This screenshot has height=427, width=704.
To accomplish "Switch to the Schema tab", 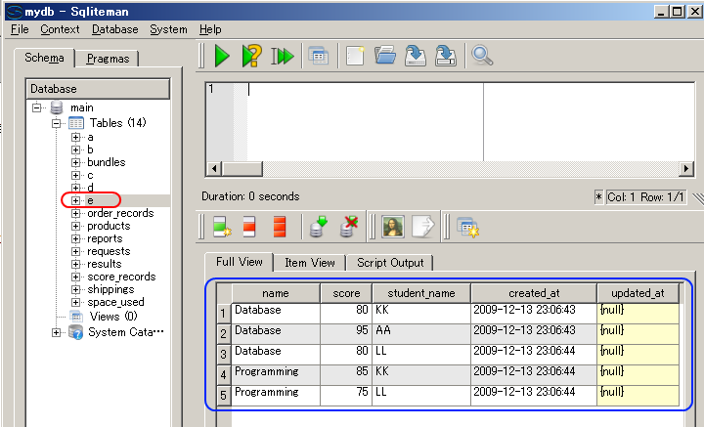I will (x=44, y=58).
